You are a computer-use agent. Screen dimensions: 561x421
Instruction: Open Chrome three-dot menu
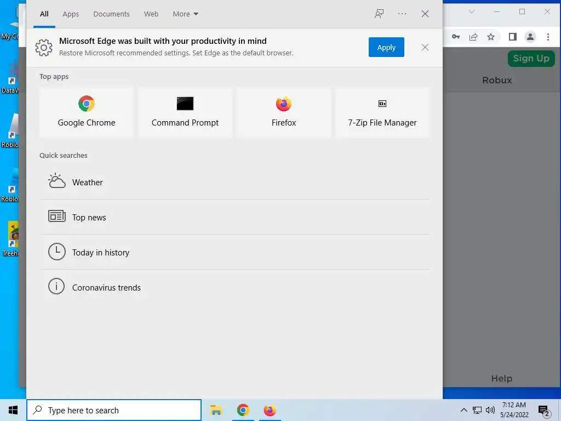pyautogui.click(x=548, y=37)
